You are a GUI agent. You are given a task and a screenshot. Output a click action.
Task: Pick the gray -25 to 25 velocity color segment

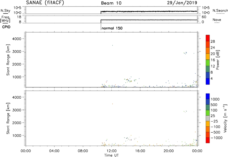tap(208, 118)
